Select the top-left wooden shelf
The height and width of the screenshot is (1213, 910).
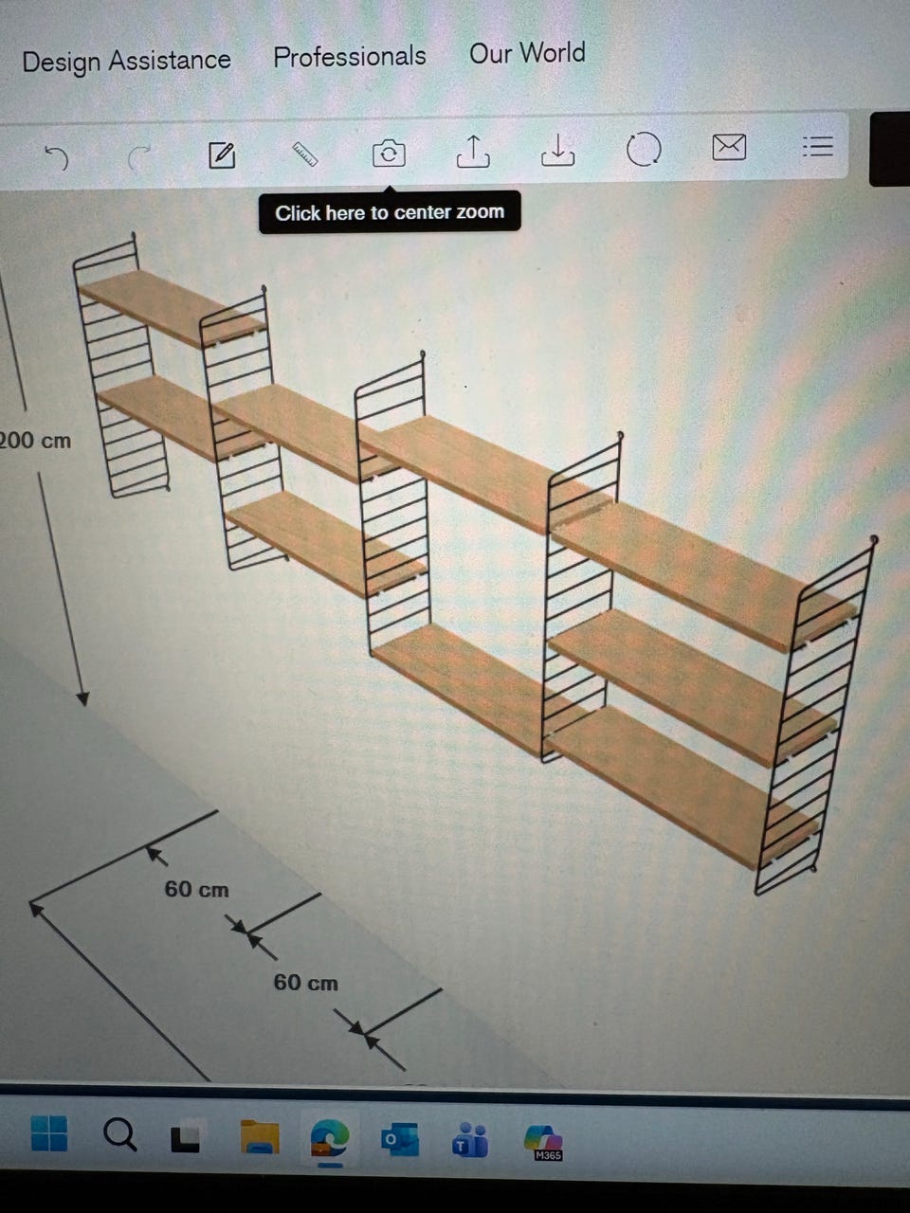[171, 307]
